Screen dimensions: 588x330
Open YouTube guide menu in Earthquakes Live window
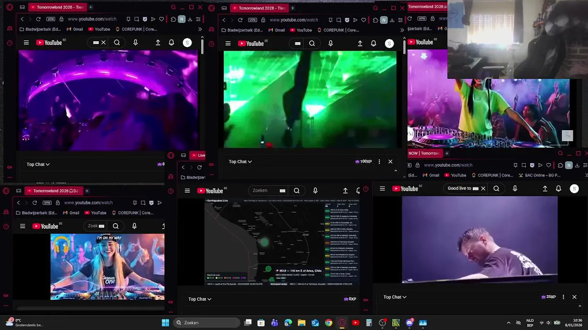click(x=187, y=191)
